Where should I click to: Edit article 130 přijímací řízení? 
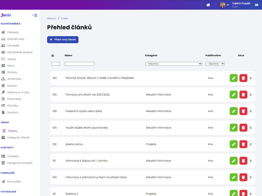tap(234, 177)
